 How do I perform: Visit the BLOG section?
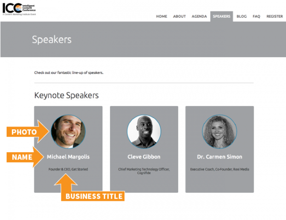(x=242, y=16)
